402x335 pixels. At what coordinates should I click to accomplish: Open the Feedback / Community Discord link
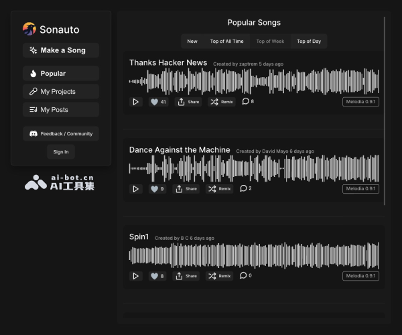[61, 134]
